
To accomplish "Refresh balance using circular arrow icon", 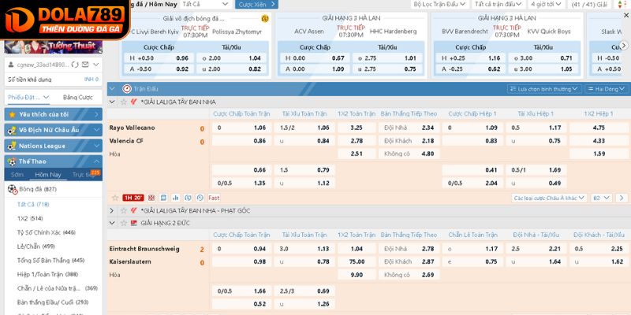I will [x=75, y=65].
